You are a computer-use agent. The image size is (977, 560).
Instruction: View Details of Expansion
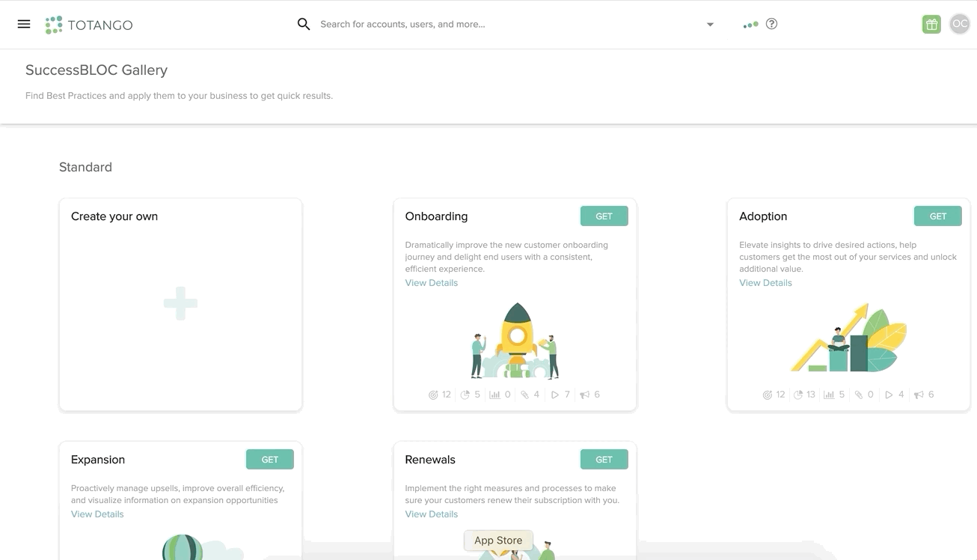pos(97,514)
